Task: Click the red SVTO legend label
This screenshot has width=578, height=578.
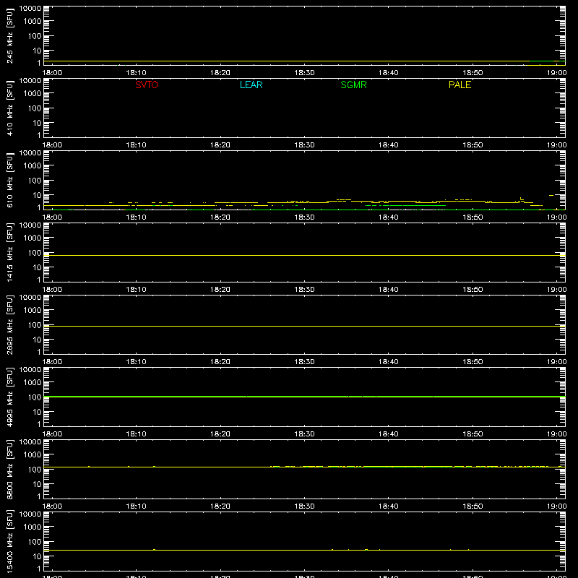Action: pos(147,85)
